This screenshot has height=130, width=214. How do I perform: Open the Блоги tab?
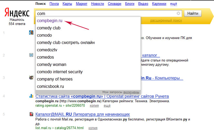coord(130,4)
